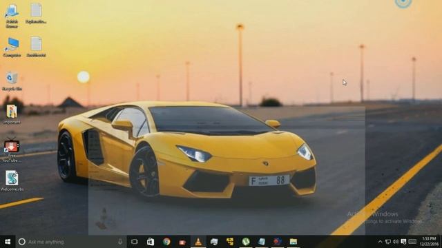Open the yellow network-diagram taskbar app
This screenshot has width=442, height=248.
[x=230, y=242]
